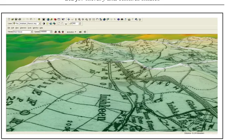The image size is (225, 140).
Task: Open the Viewer dropdown list
Action: click(32, 32)
